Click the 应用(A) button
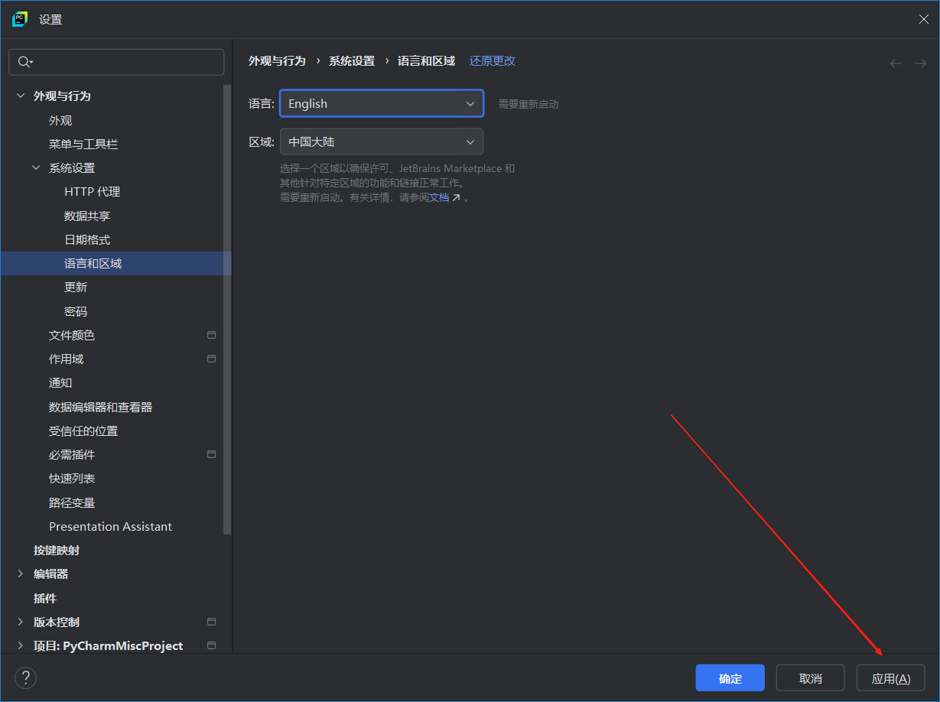This screenshot has height=702, width=940. coord(890,678)
